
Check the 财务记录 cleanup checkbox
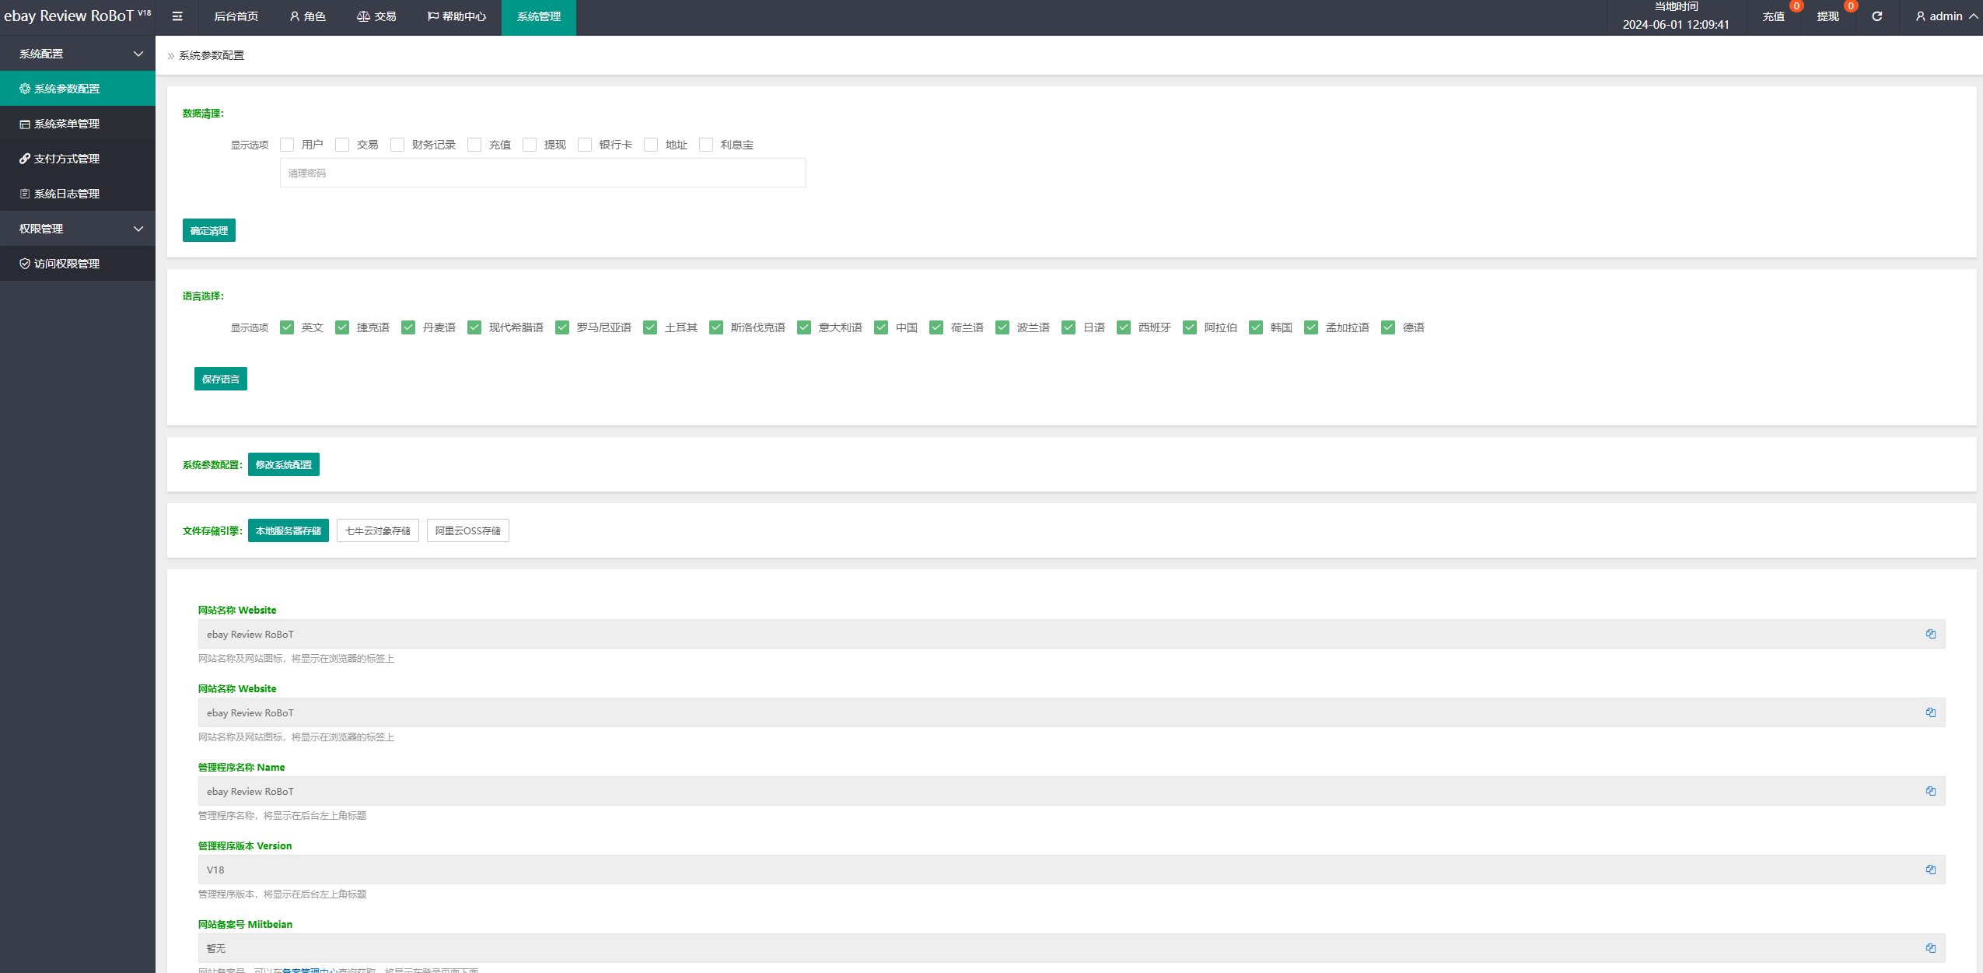pyautogui.click(x=397, y=145)
